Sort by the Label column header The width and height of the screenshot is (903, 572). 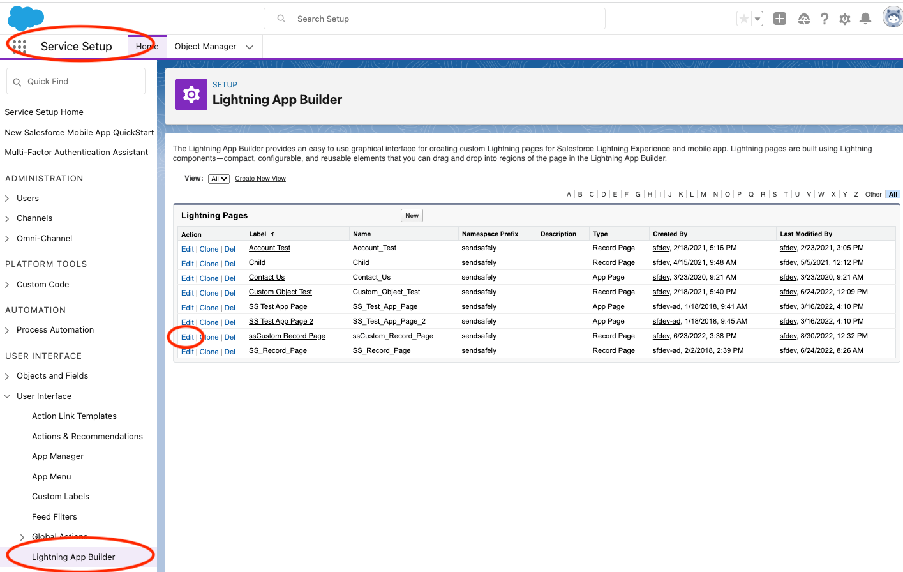[258, 234]
